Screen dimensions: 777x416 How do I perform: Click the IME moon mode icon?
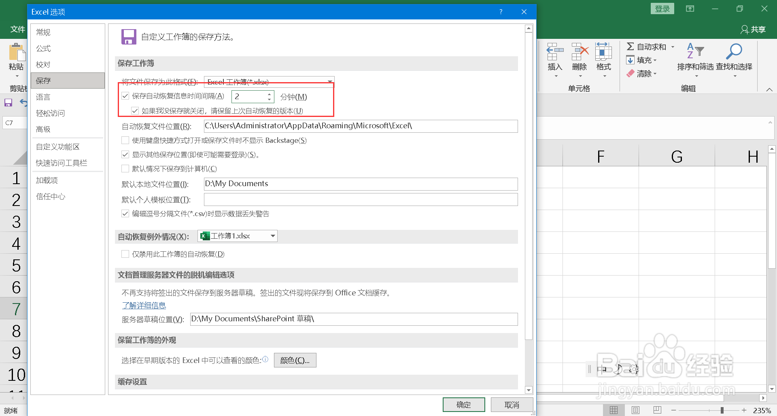click(618, 369)
